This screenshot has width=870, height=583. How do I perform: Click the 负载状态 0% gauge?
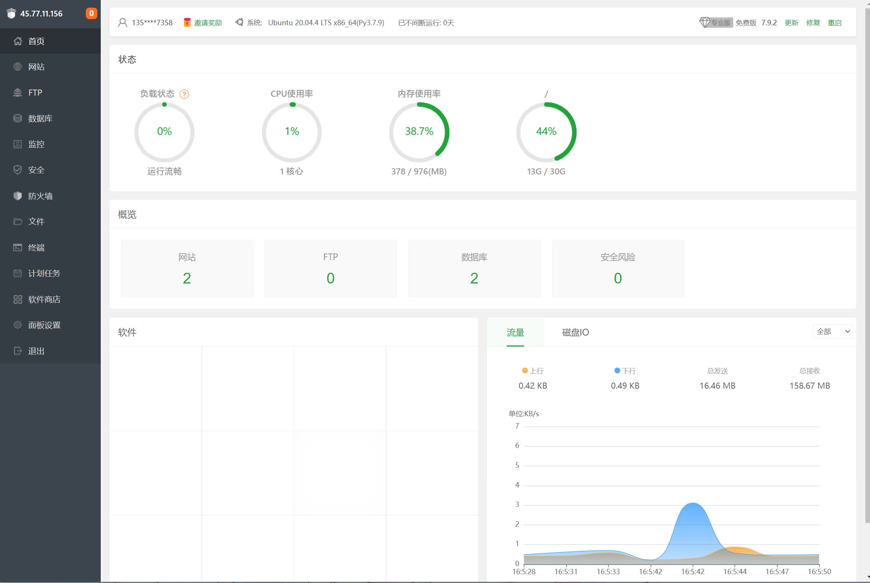[164, 132]
